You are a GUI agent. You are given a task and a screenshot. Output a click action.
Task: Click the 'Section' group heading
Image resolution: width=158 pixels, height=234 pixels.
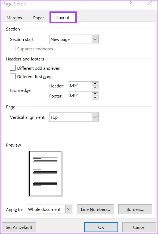13,29
